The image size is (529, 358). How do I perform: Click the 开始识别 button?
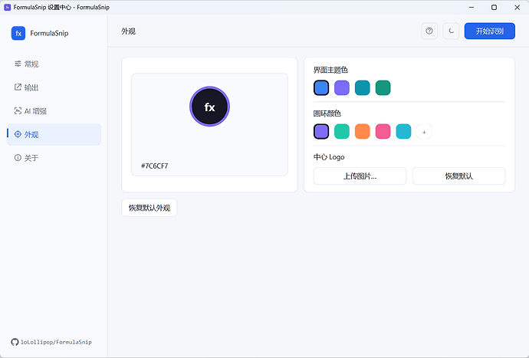click(x=490, y=31)
